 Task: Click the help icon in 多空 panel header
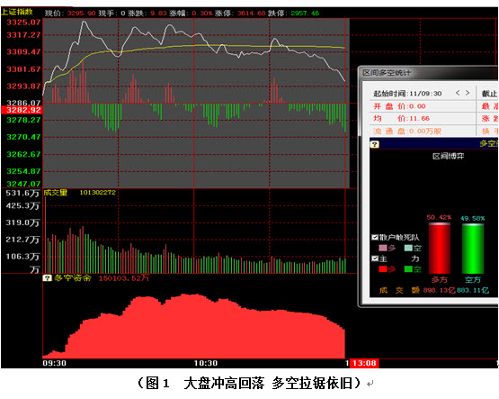(375, 144)
